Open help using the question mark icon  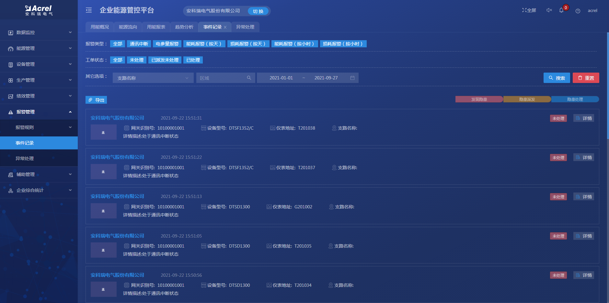578,11
